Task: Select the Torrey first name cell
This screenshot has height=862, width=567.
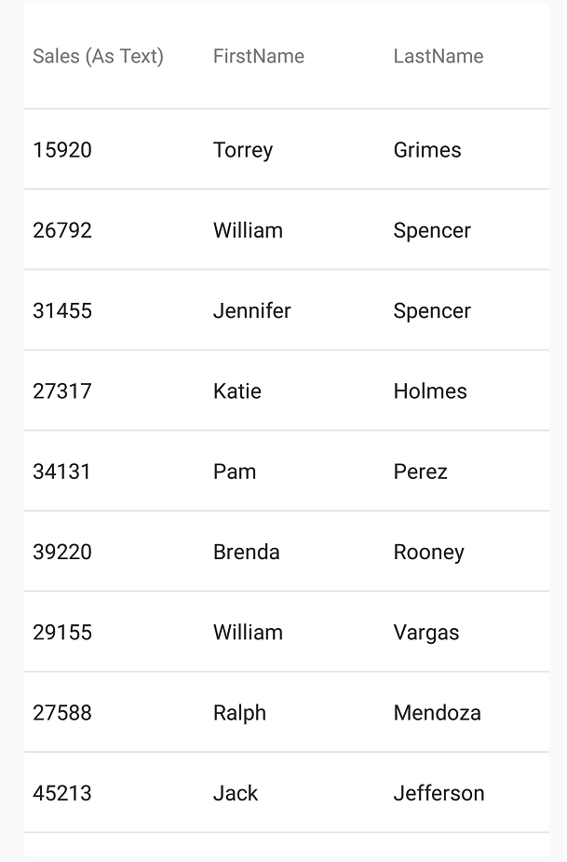Action: 243,150
